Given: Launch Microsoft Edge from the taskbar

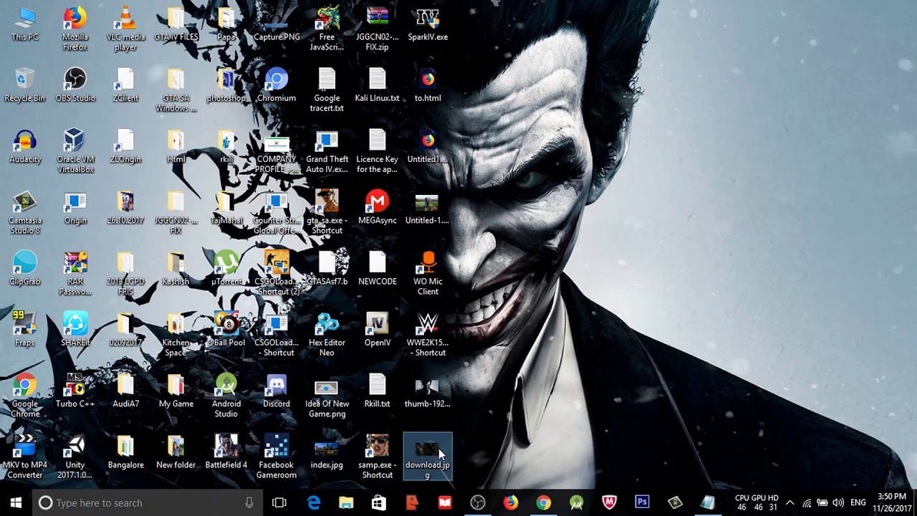Looking at the screenshot, I should pos(314,503).
